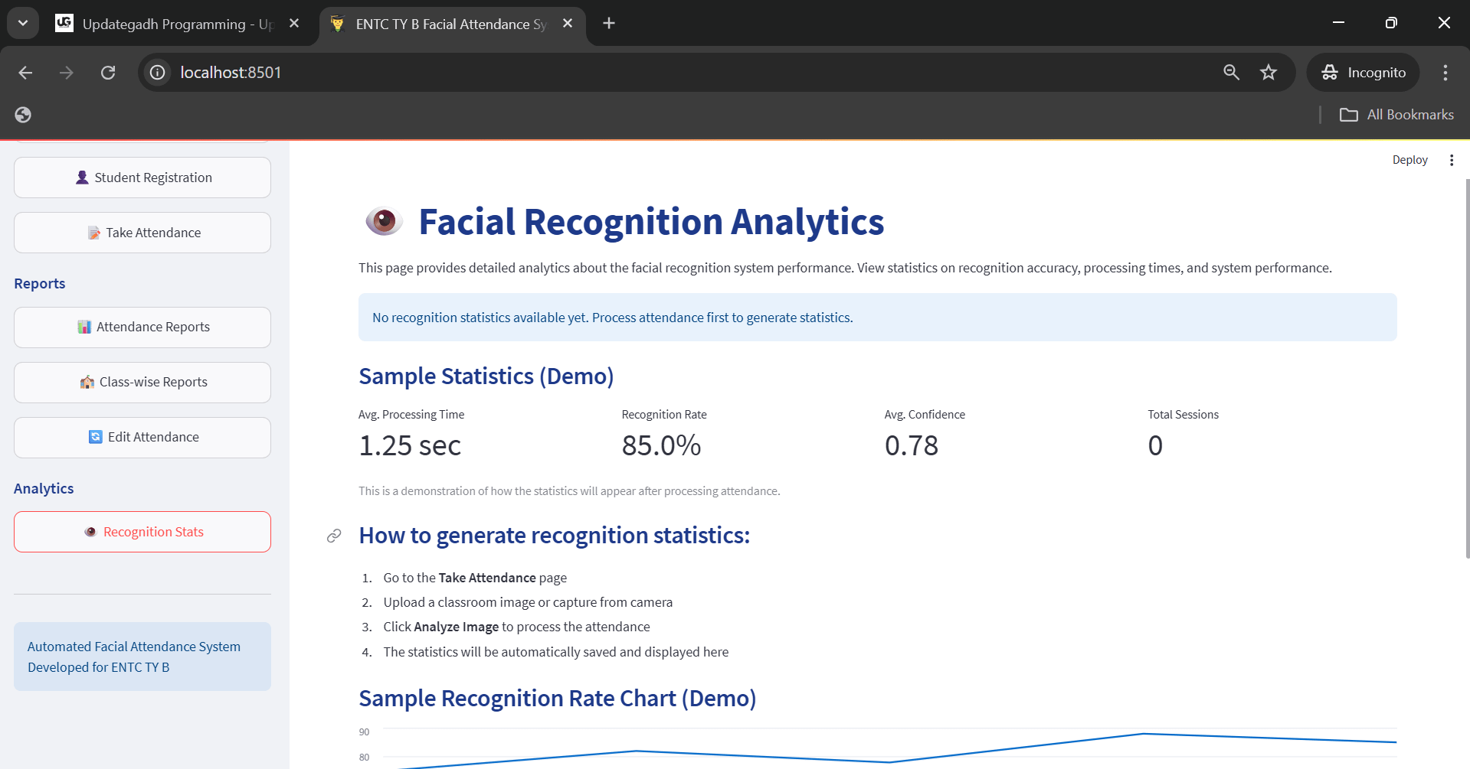Screen dimensions: 1470x769
Task: View site information icon in address bar
Action: pos(158,73)
